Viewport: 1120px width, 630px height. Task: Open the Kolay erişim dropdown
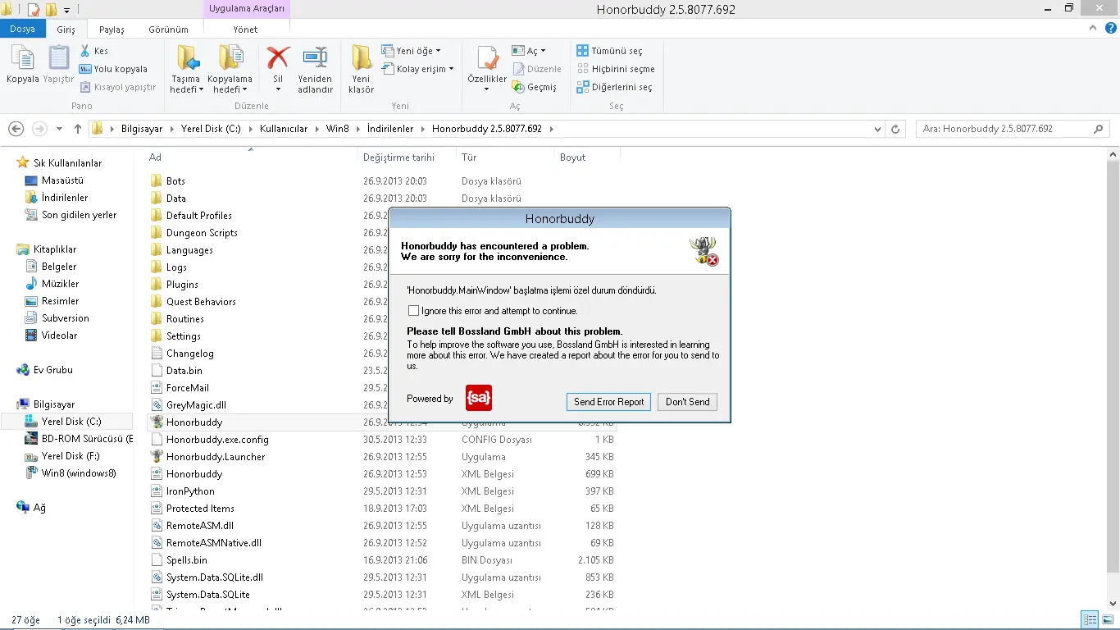(418, 69)
